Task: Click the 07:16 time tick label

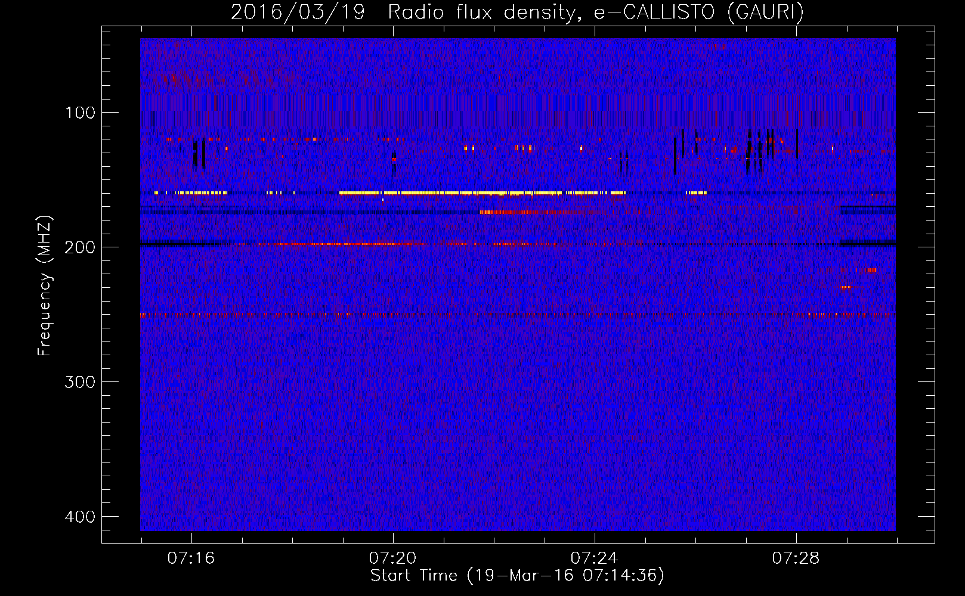Action: [191, 558]
